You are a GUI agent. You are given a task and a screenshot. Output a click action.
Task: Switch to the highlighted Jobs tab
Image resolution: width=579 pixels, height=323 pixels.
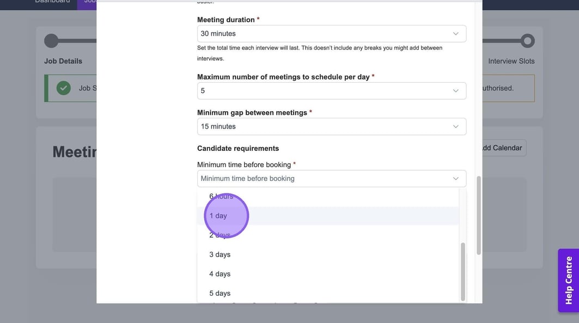click(87, 2)
